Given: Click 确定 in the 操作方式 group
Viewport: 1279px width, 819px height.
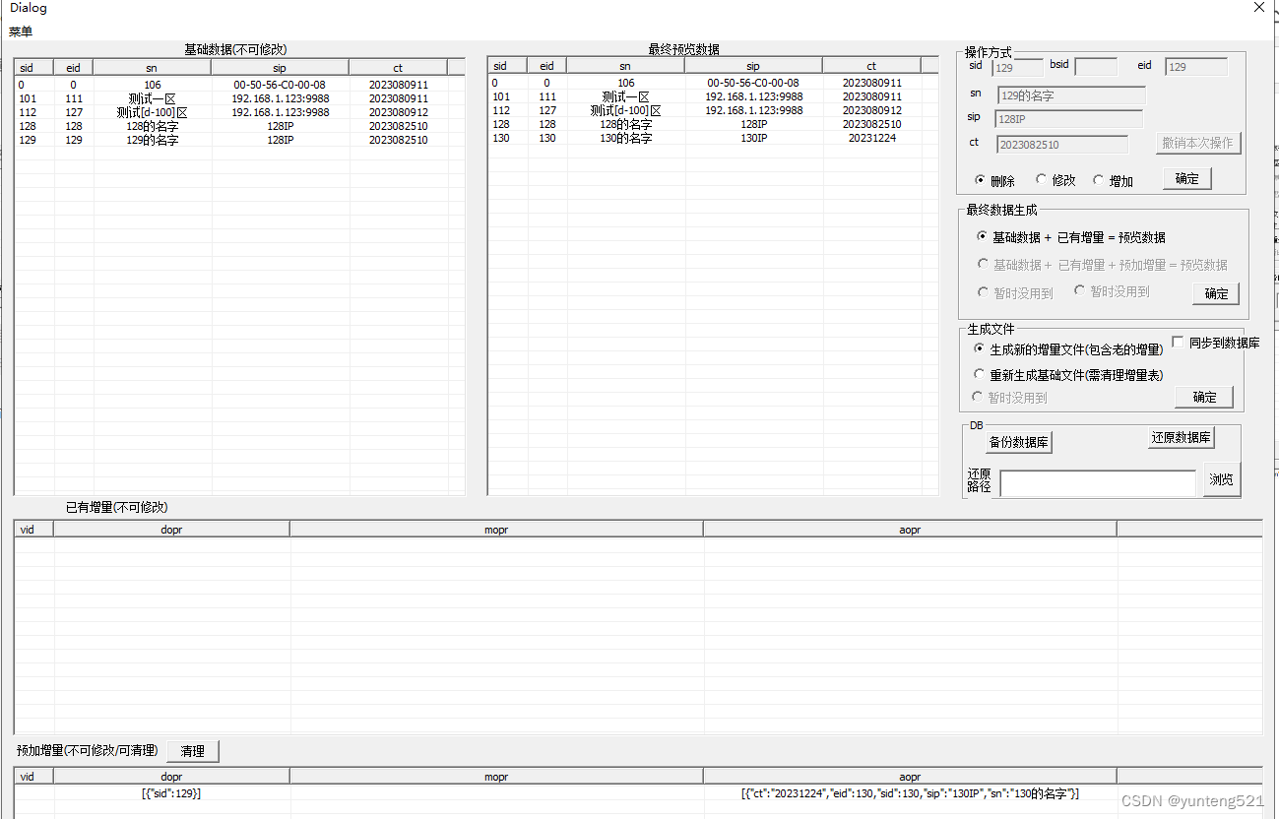Looking at the screenshot, I should [1186, 178].
